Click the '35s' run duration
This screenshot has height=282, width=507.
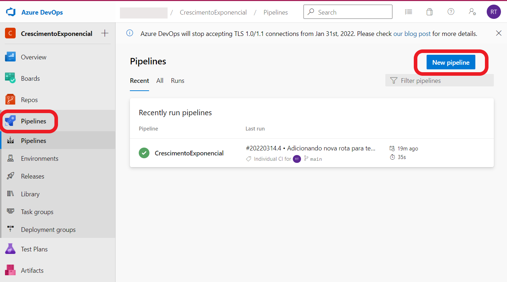(x=402, y=157)
